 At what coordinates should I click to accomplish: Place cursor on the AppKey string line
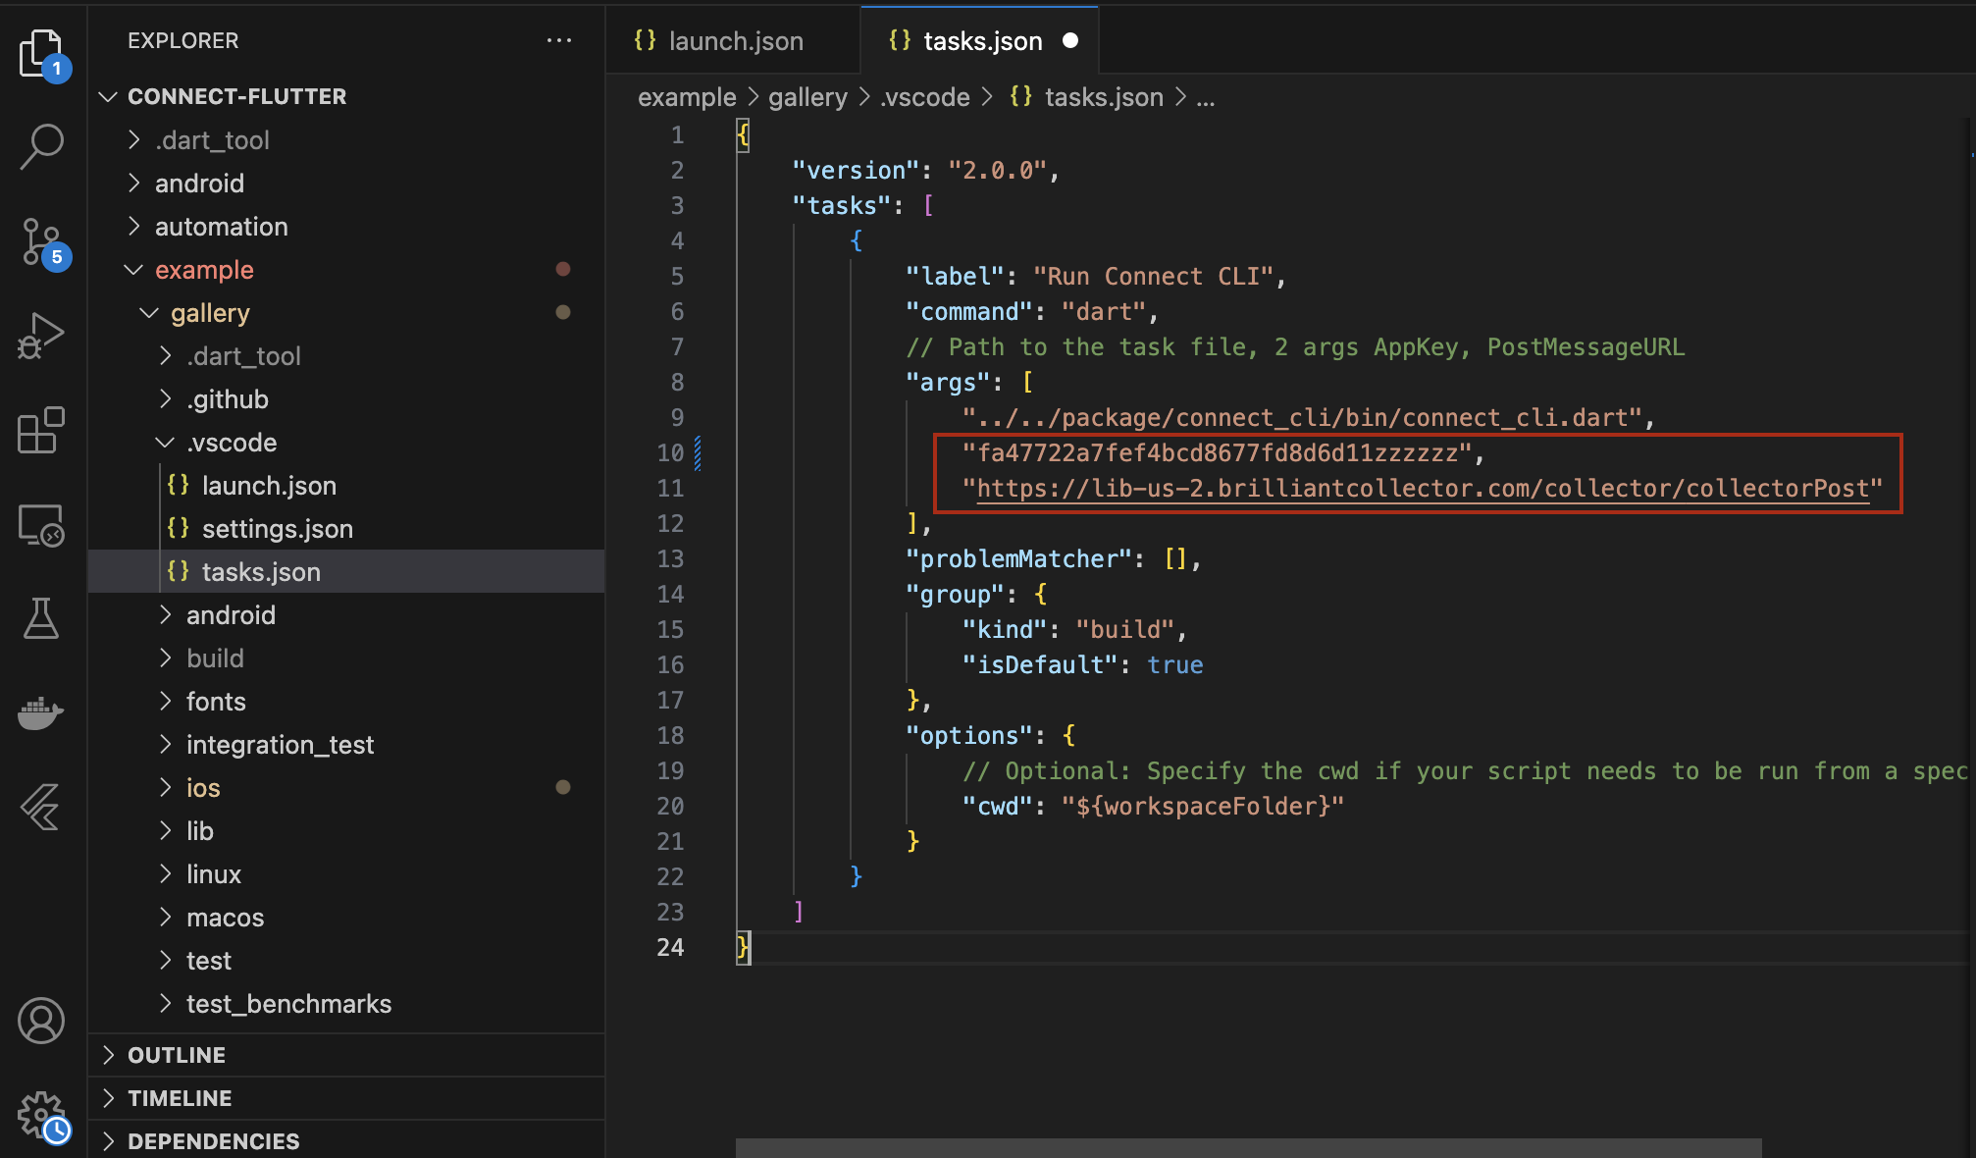[1222, 452]
